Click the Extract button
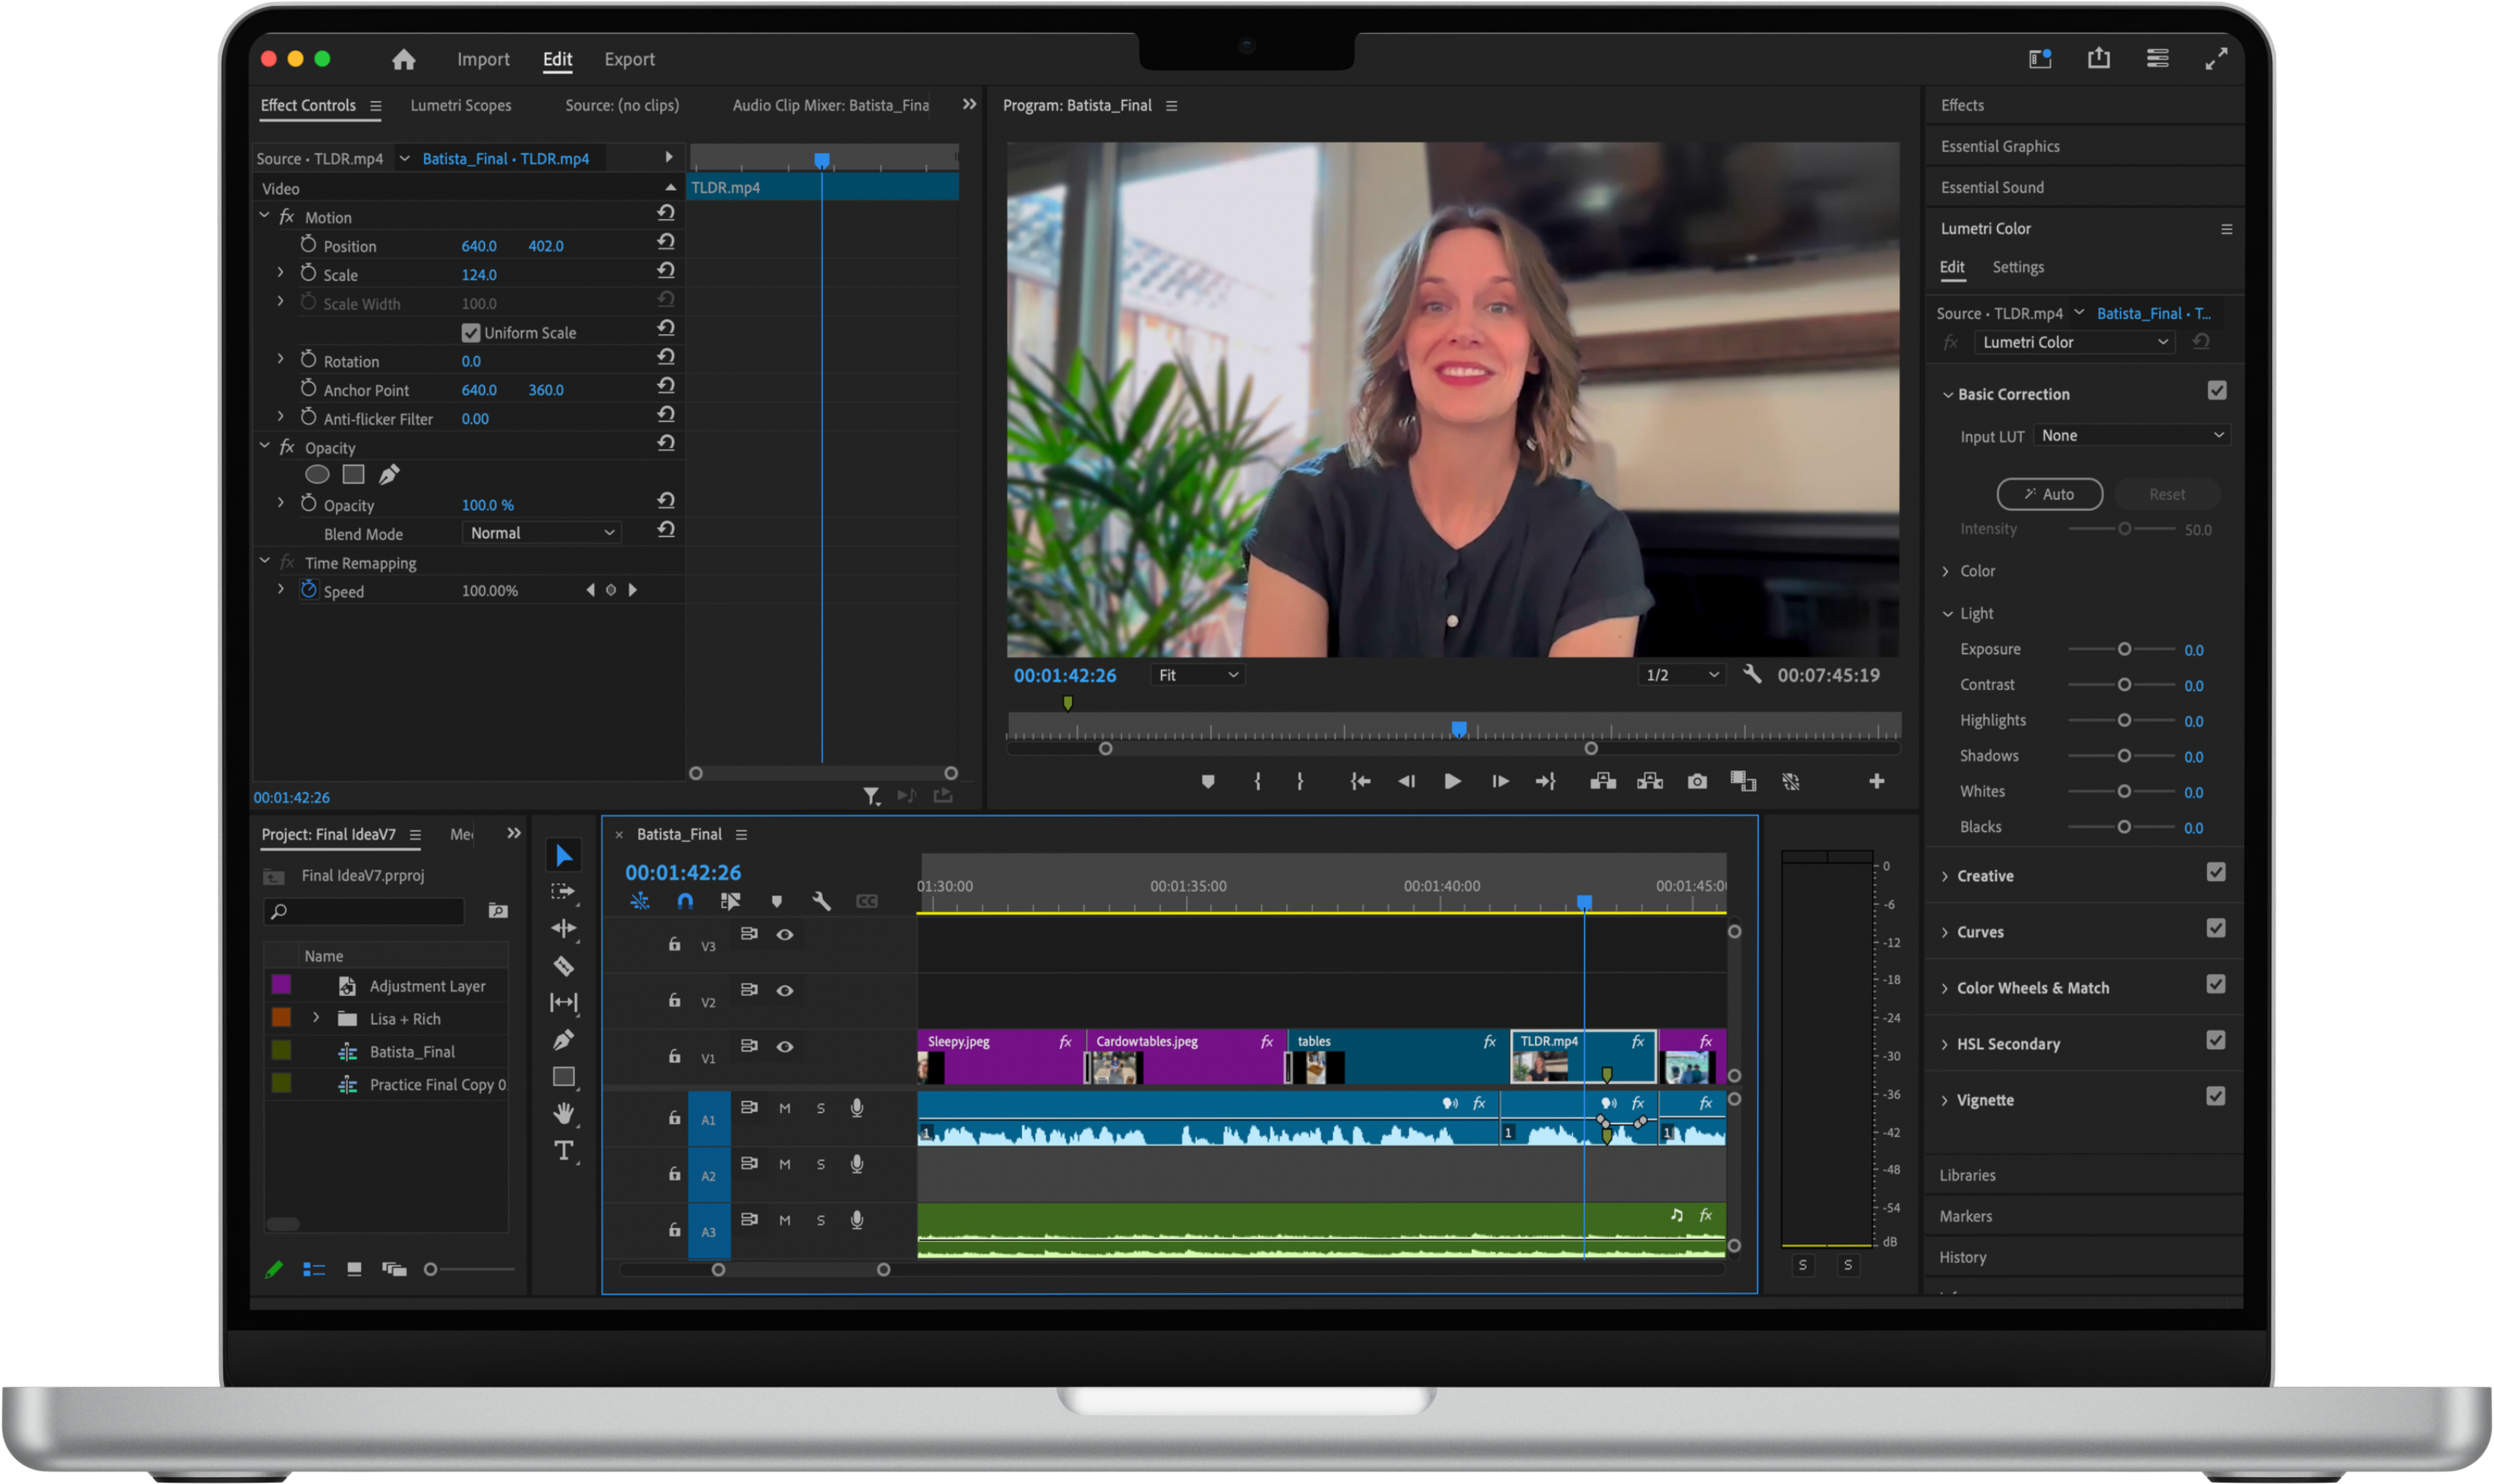The height and width of the screenshot is (1484, 2494). coord(1650,781)
